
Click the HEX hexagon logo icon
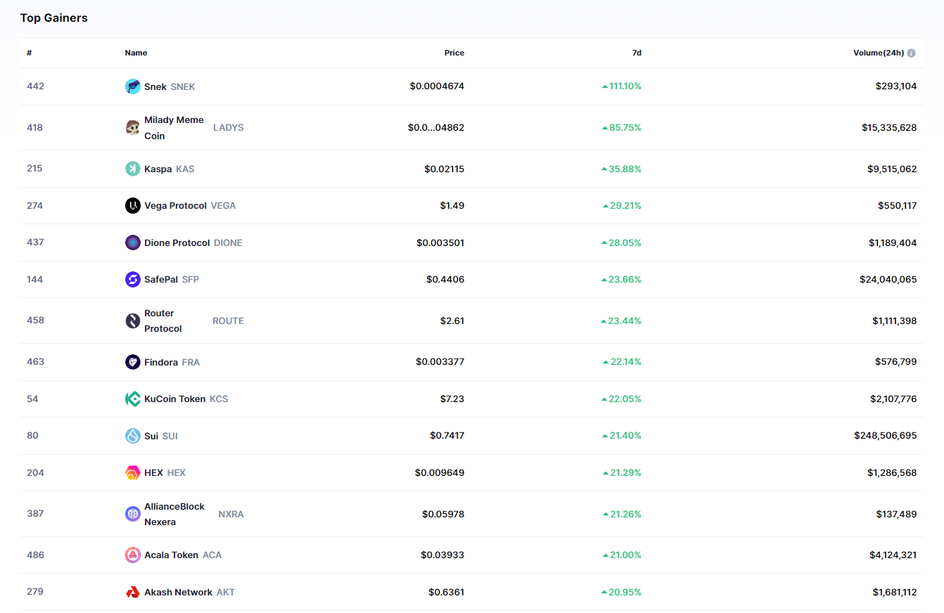click(x=132, y=473)
